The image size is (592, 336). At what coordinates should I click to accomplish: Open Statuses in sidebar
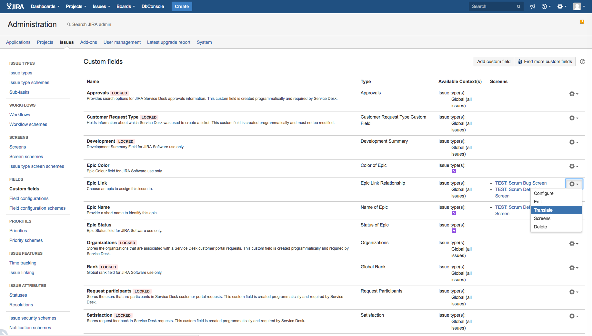click(18, 295)
